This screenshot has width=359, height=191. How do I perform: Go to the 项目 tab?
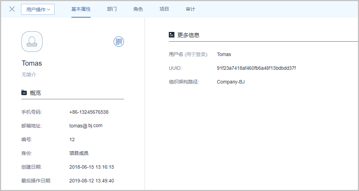[x=164, y=9]
